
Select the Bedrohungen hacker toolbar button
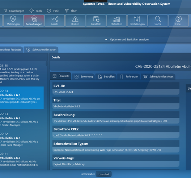click(34, 21)
